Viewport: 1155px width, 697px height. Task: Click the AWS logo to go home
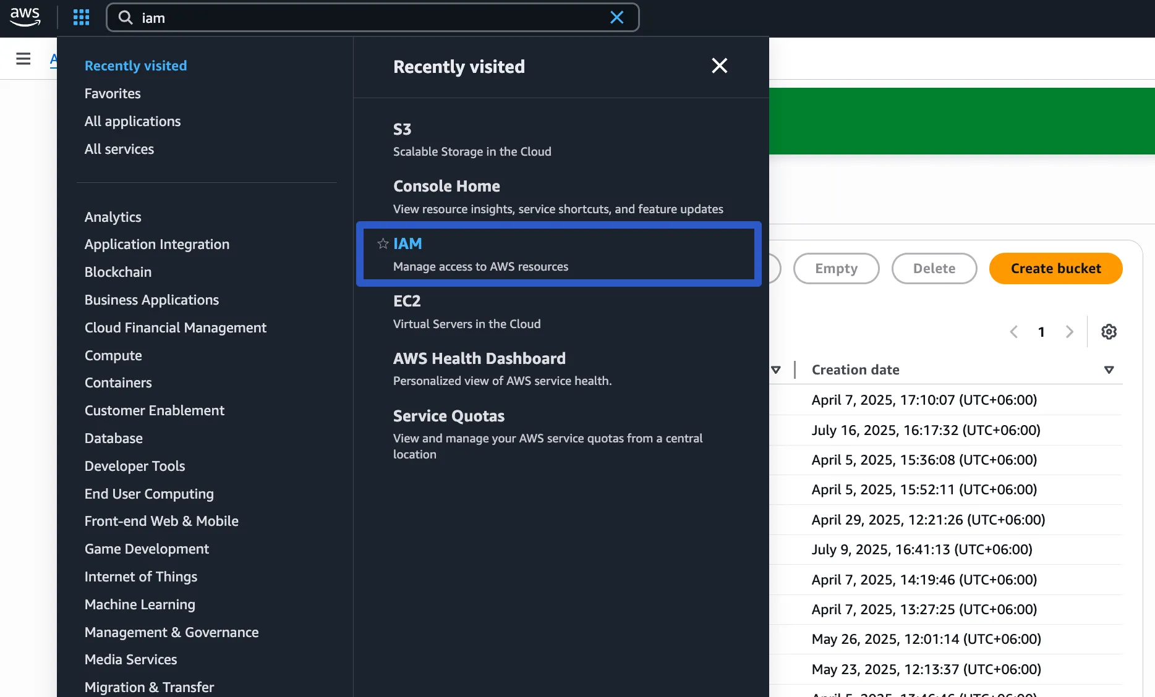25,17
